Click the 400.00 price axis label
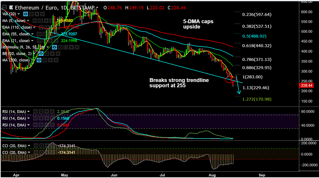 coord(307,51)
